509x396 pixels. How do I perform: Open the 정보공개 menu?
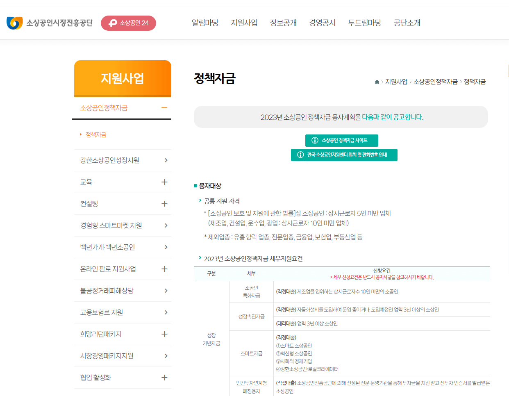coord(283,23)
